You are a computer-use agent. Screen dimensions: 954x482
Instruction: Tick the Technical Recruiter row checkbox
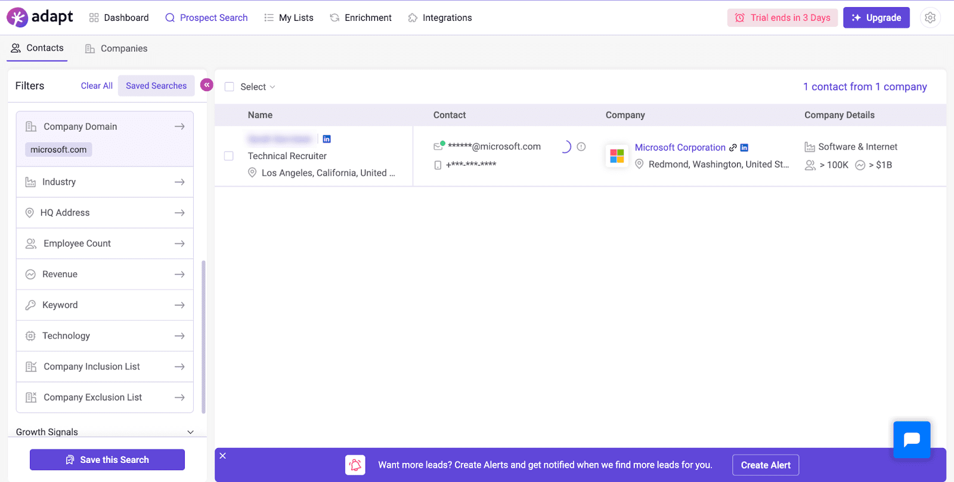pos(229,156)
